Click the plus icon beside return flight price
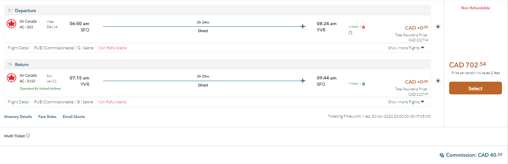 point(438,81)
